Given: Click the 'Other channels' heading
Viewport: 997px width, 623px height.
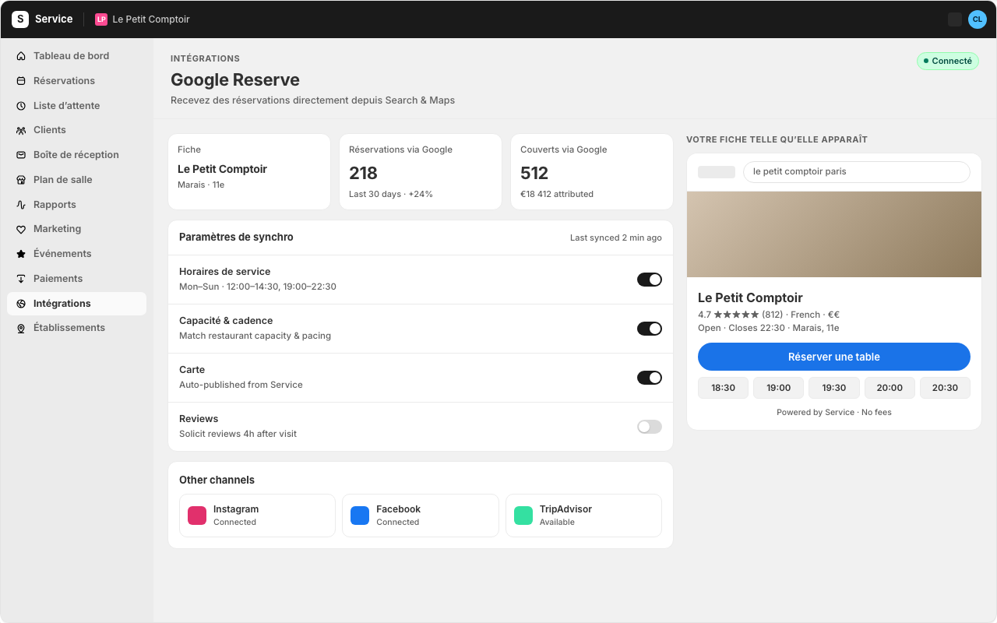Looking at the screenshot, I should point(217,480).
